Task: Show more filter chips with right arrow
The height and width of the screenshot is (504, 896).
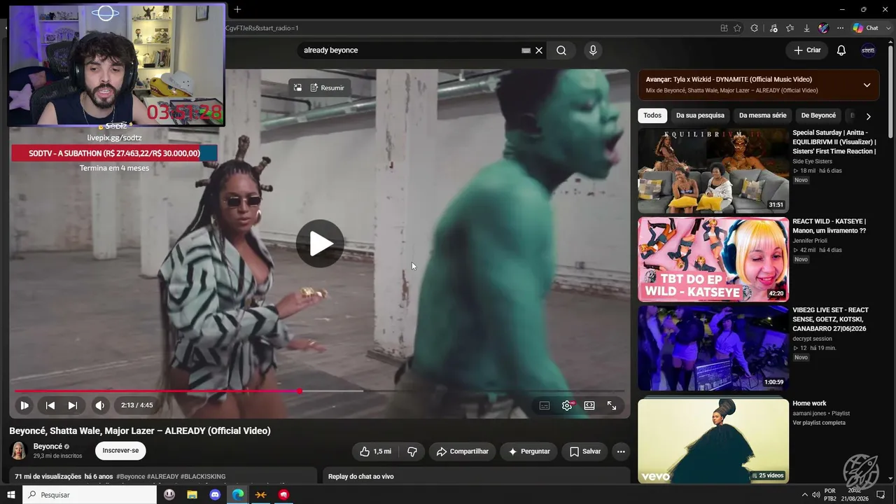Action: pos(868,116)
